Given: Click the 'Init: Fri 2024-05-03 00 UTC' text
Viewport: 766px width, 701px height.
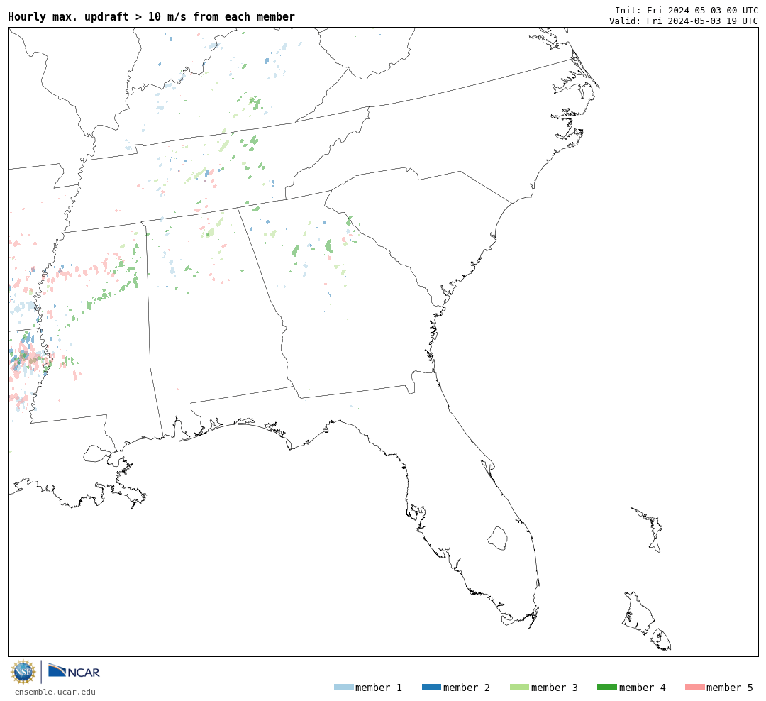Looking at the screenshot, I should coord(687,10).
